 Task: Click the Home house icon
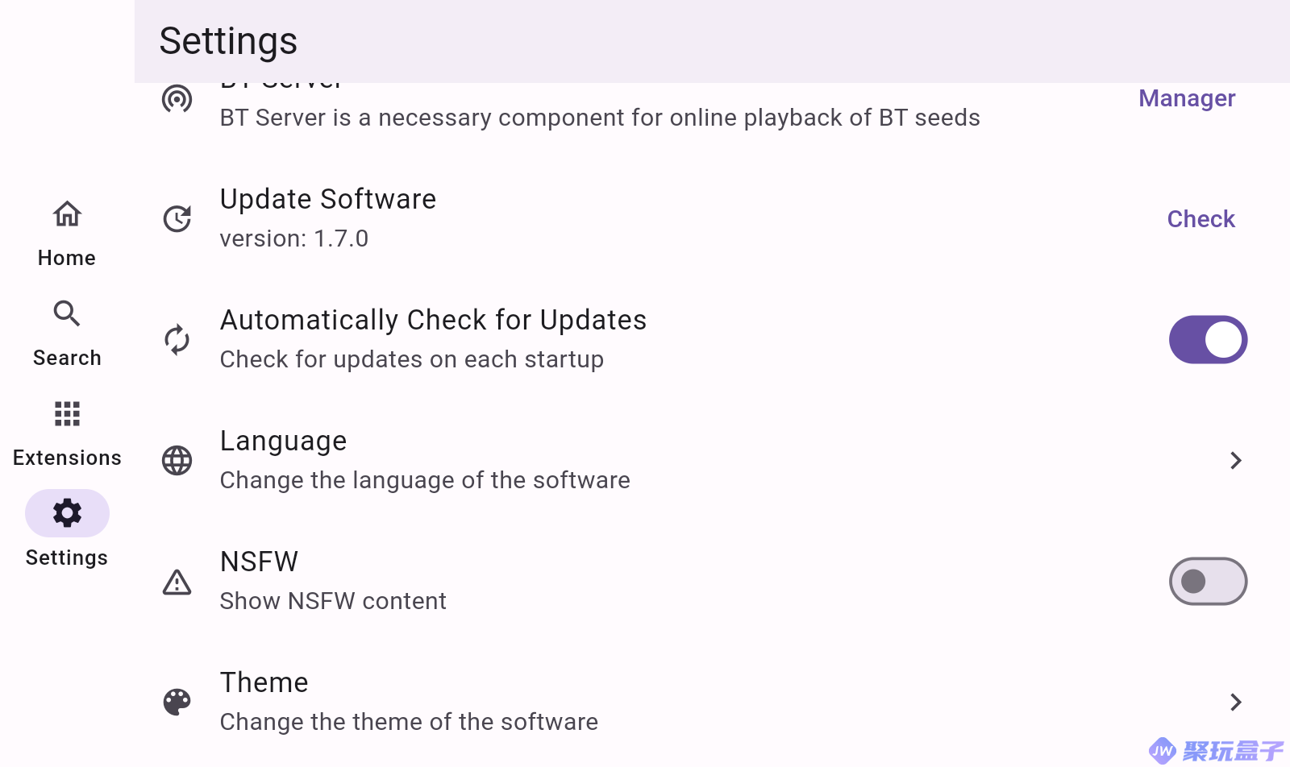click(x=67, y=214)
